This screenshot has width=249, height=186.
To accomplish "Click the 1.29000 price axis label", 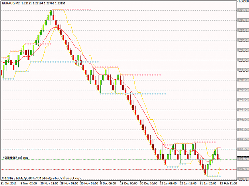I will (x=243, y=100).
